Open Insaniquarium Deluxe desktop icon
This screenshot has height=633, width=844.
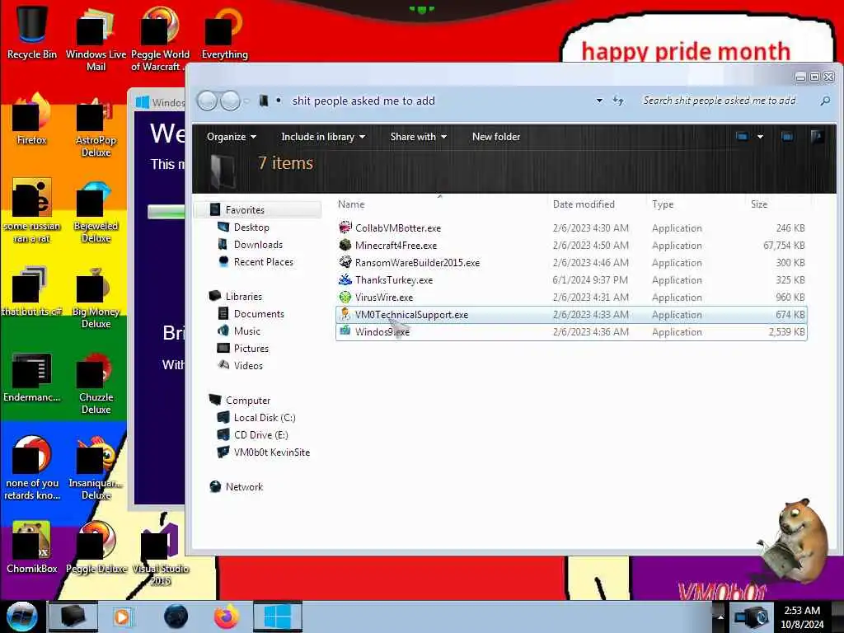(96, 467)
